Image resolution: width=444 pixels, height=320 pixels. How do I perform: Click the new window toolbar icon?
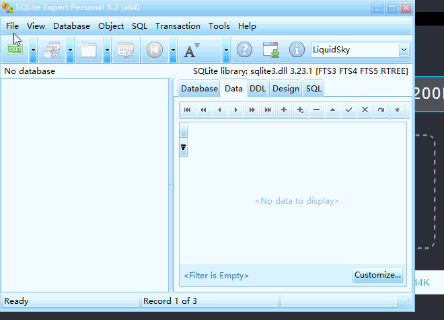[x=89, y=50]
